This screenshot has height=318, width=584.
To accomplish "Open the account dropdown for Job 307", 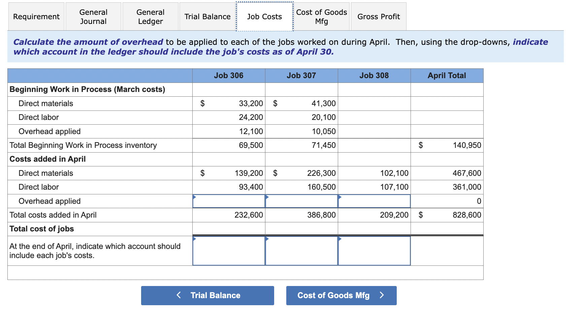I will coord(301,251).
